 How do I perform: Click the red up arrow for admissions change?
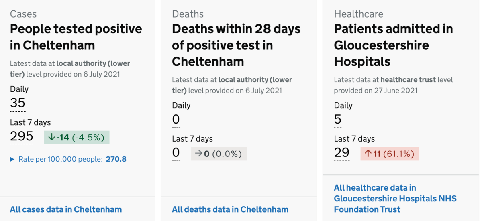tap(368, 154)
